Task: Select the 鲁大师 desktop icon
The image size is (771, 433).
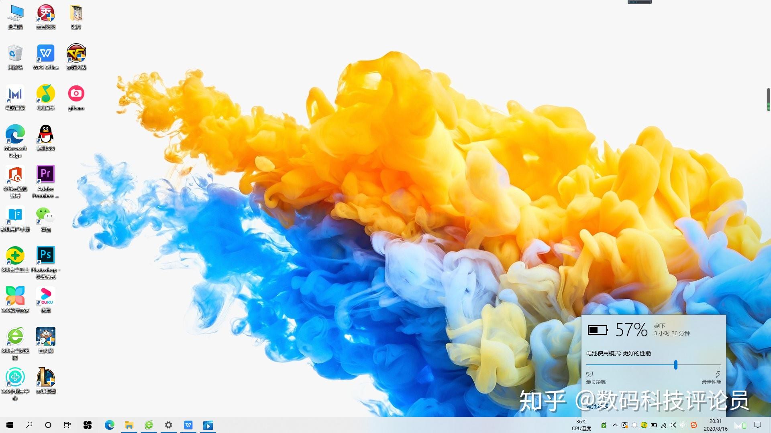Action: click(x=46, y=341)
